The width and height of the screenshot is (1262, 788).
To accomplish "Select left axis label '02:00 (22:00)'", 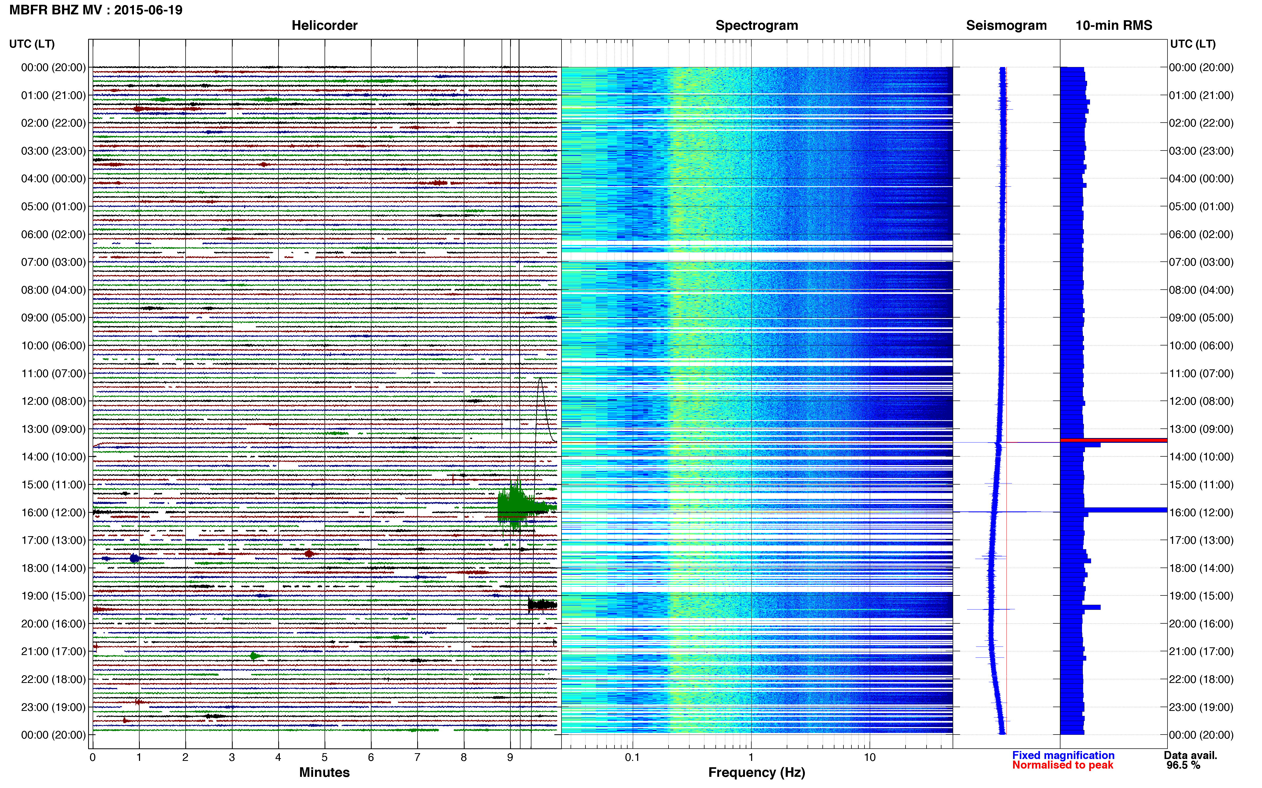I will (x=53, y=123).
